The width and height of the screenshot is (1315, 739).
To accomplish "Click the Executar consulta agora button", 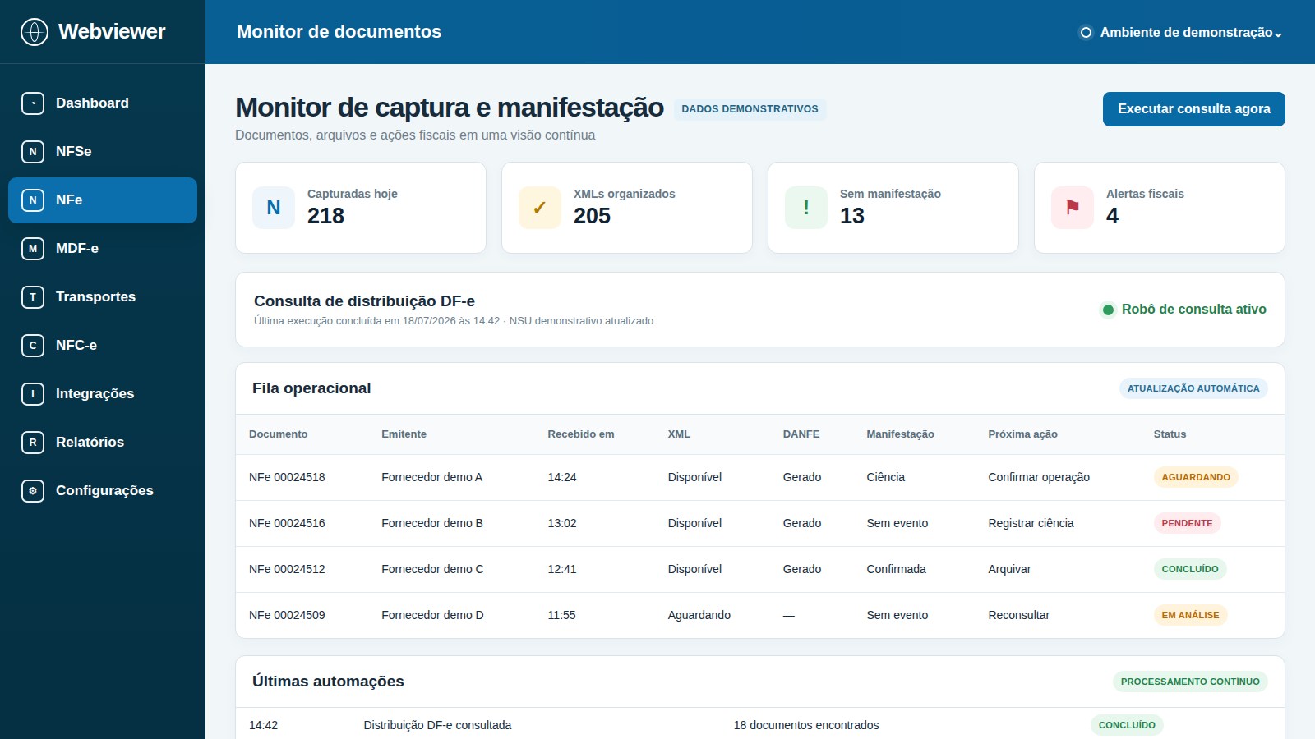I will (1193, 109).
